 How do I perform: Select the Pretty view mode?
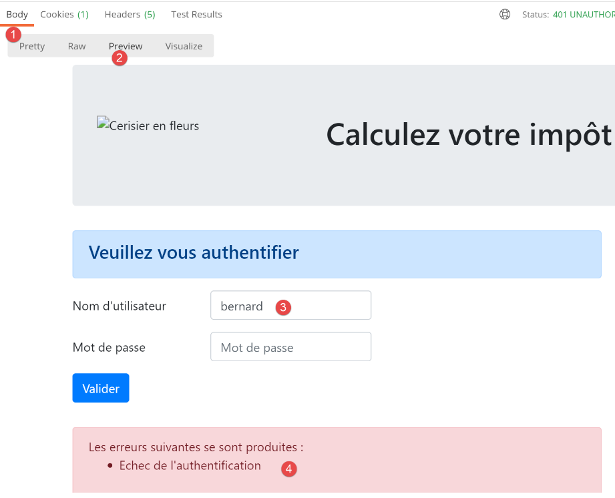tap(32, 46)
